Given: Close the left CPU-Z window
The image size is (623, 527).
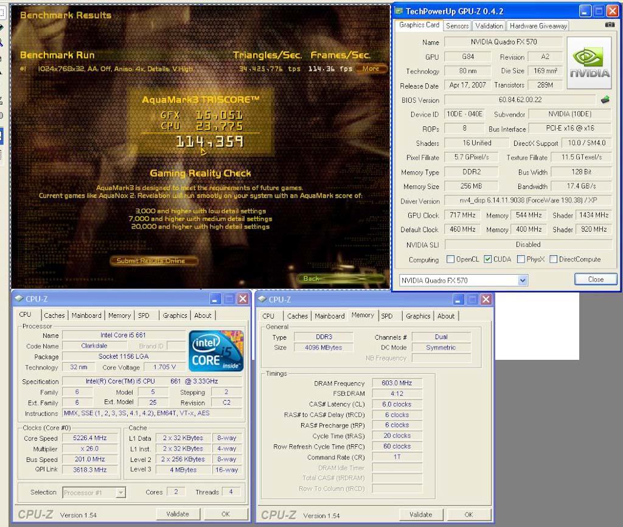Looking at the screenshot, I should point(242,299).
